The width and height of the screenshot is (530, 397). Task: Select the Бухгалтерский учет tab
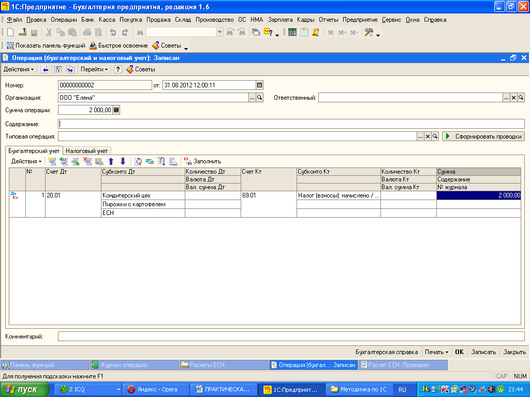pos(34,151)
